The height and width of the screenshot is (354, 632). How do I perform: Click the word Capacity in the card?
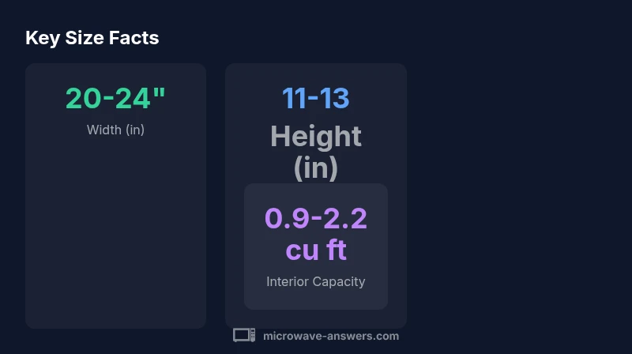[340, 281]
